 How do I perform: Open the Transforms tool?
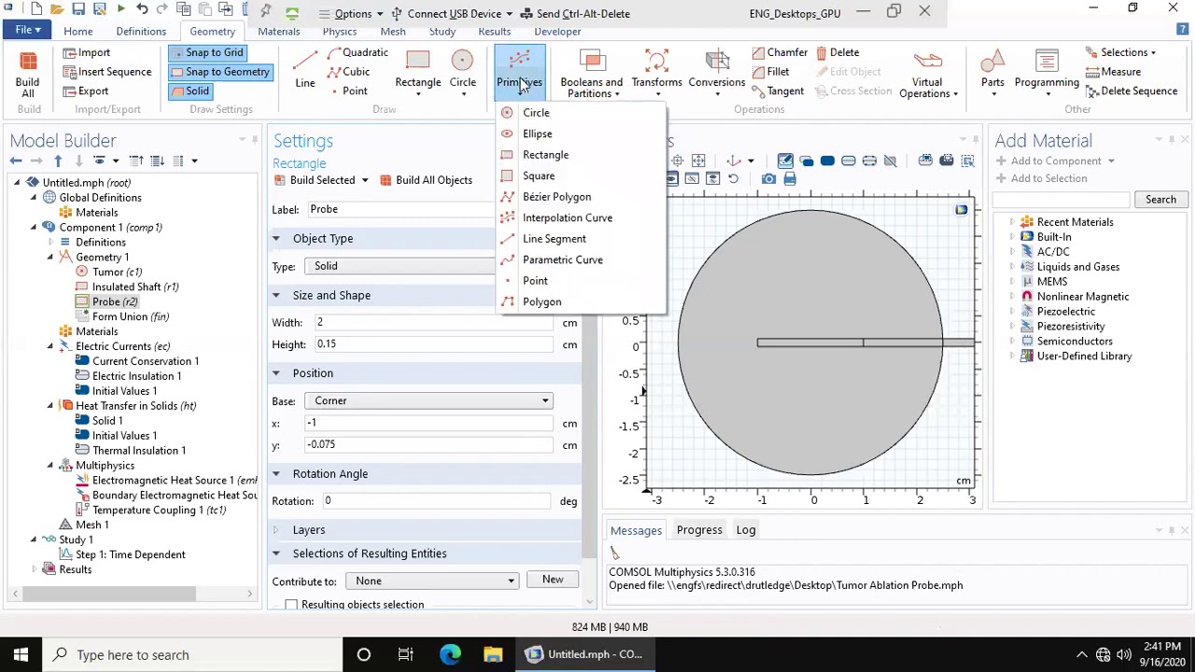coord(656,71)
